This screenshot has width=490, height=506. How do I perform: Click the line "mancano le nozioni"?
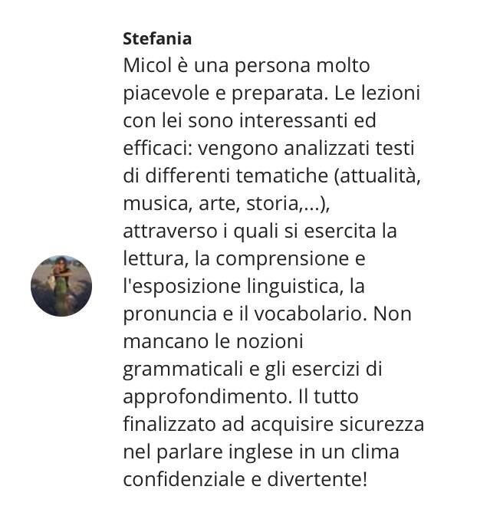[213, 342]
